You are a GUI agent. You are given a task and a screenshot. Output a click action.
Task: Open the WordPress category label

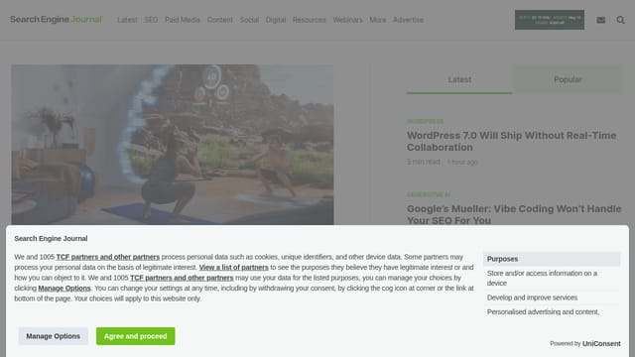[426, 121]
